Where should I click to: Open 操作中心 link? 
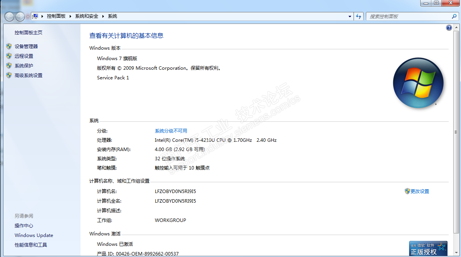click(x=24, y=225)
